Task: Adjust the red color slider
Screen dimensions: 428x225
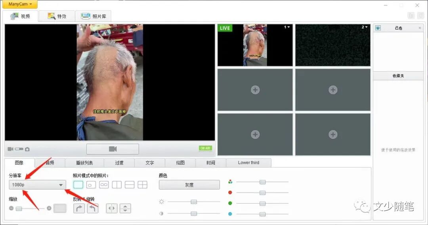Action: click(262, 193)
